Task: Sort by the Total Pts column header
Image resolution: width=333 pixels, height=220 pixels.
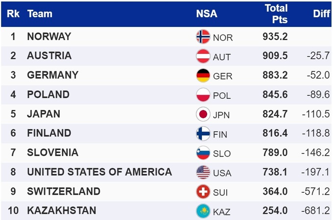Action: (x=276, y=14)
